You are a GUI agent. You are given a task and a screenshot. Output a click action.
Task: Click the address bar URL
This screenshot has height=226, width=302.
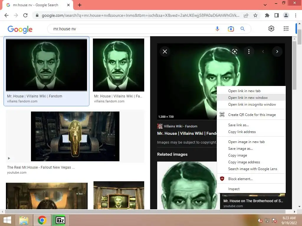coord(140,15)
